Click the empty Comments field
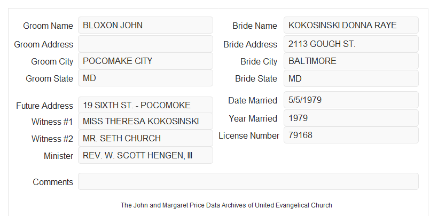Viewport: 430px width, 216px height. 248,181
